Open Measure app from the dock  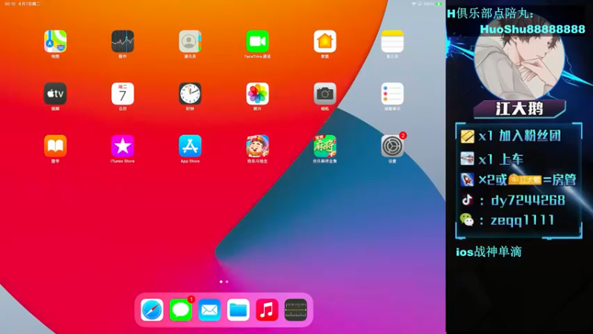pos(296,310)
